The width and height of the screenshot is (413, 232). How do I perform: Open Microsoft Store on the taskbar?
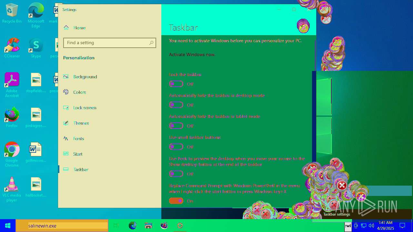pyautogui.click(x=148, y=226)
